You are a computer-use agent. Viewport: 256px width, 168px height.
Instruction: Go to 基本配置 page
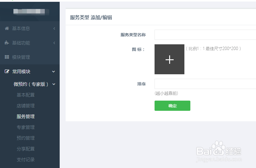(26, 95)
